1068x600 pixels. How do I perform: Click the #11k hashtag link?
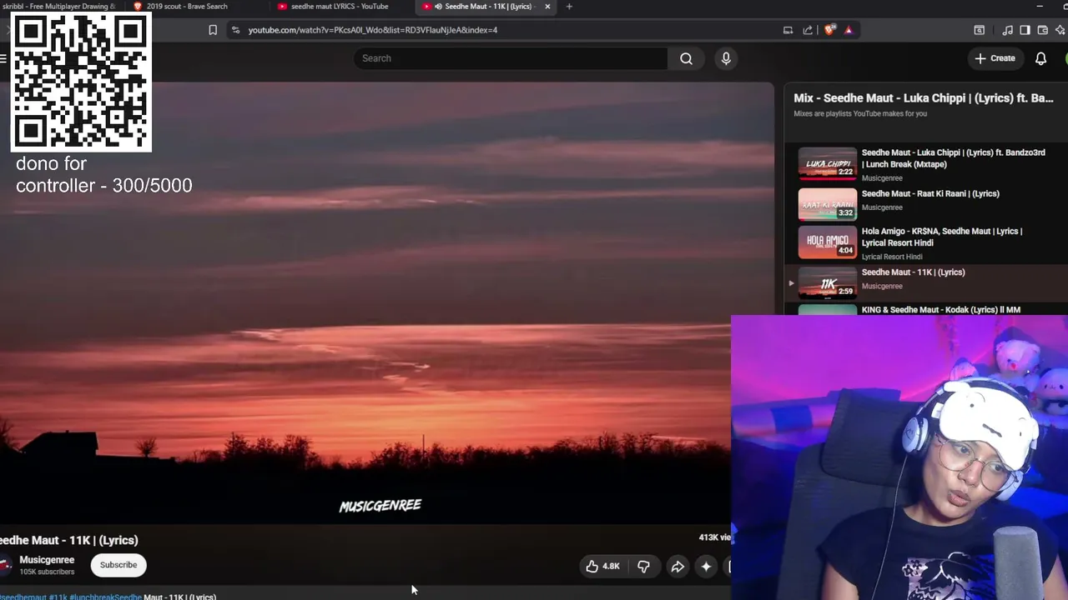(x=58, y=597)
